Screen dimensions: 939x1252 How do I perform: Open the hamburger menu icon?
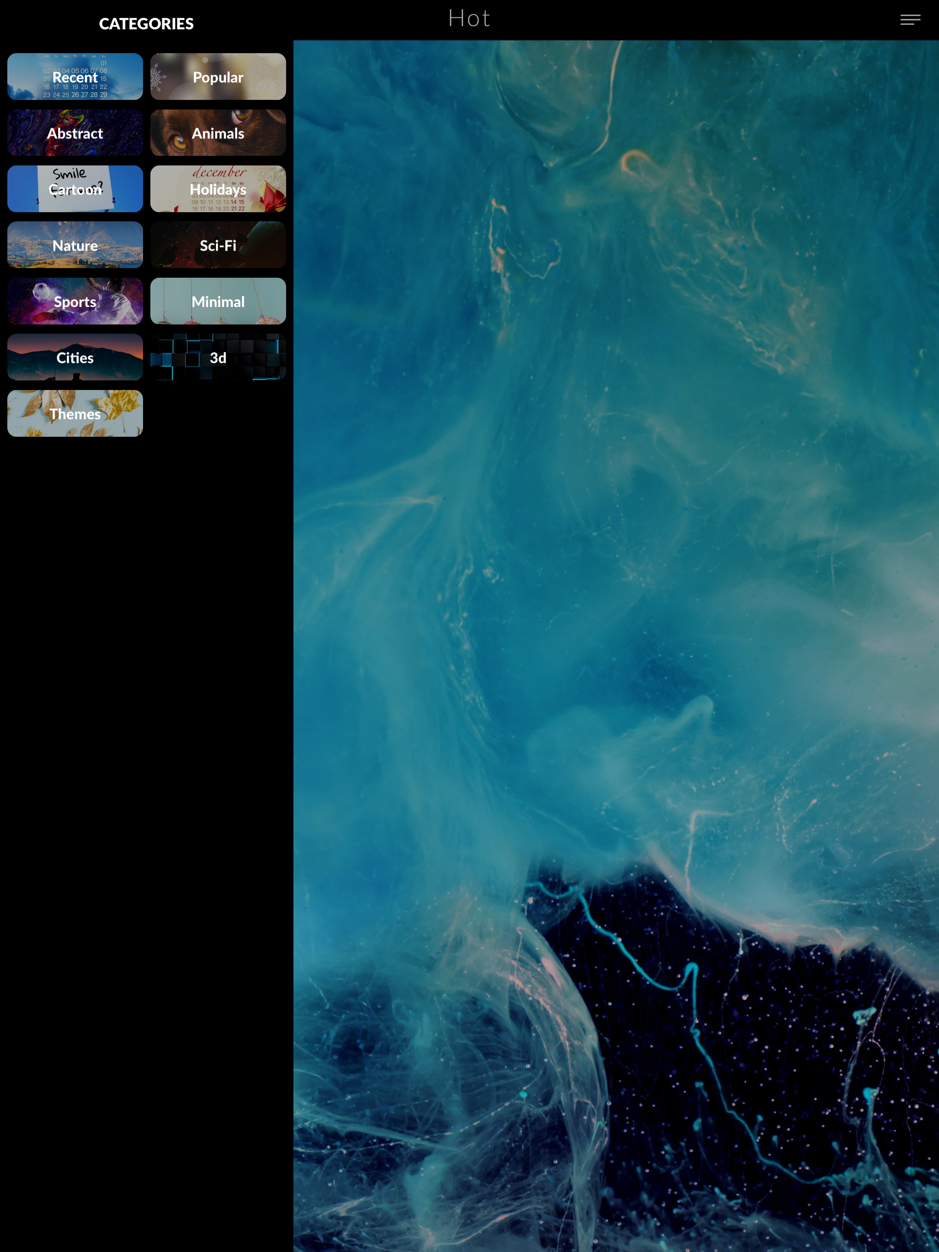(x=910, y=20)
